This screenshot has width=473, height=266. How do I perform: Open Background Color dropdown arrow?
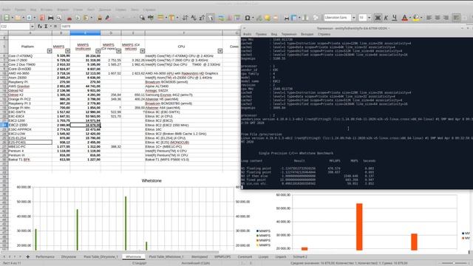coord(421,18)
